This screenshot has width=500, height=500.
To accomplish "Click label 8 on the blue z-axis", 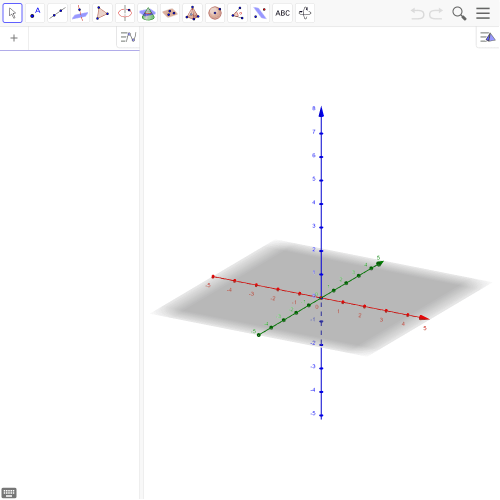I will [314, 108].
